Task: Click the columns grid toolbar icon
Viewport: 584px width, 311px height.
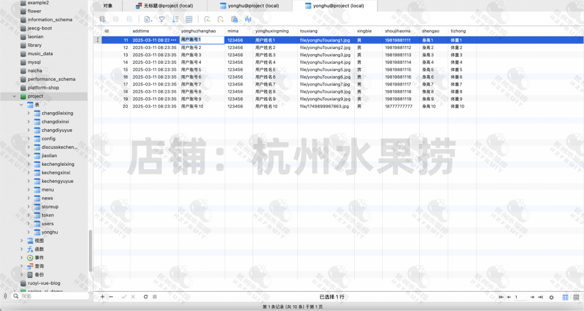Action: [x=189, y=19]
